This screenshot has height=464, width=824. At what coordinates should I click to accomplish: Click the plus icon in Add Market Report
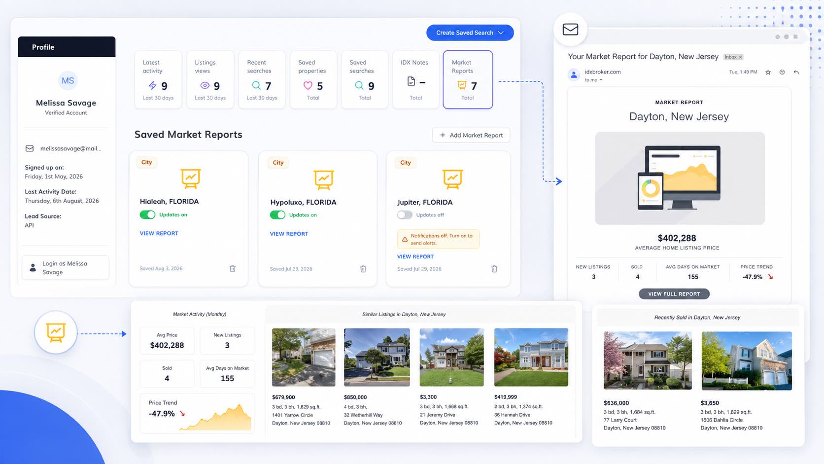[x=443, y=135]
